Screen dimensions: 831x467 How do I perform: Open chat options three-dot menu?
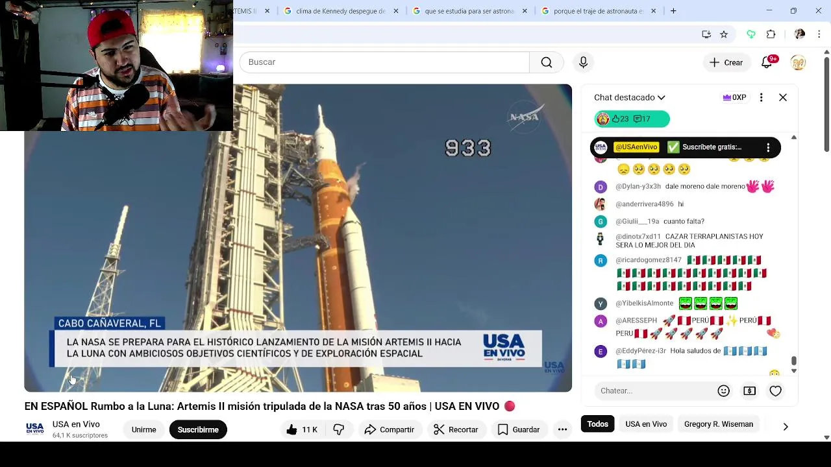pos(762,97)
